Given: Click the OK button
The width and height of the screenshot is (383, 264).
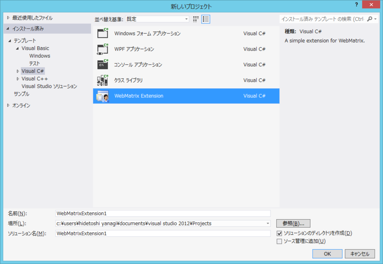Looking at the screenshot, I should [x=327, y=254].
